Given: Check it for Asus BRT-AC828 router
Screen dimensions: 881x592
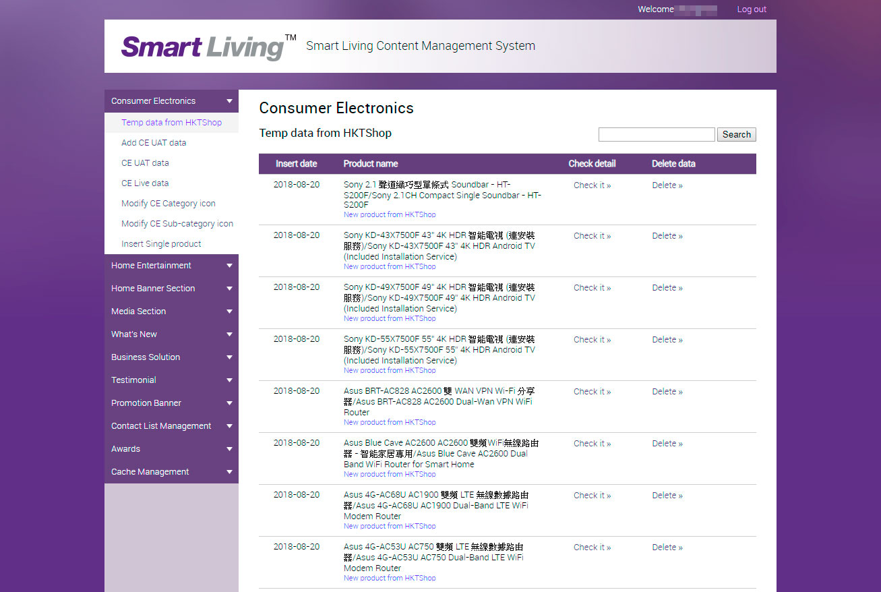Looking at the screenshot, I should pos(592,392).
